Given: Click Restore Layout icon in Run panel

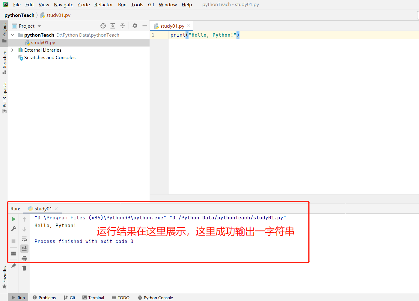Looking at the screenshot, I should point(13,254).
